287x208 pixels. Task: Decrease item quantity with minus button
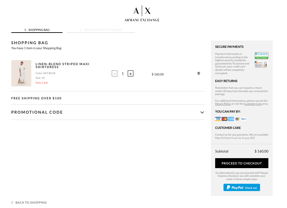(x=115, y=74)
